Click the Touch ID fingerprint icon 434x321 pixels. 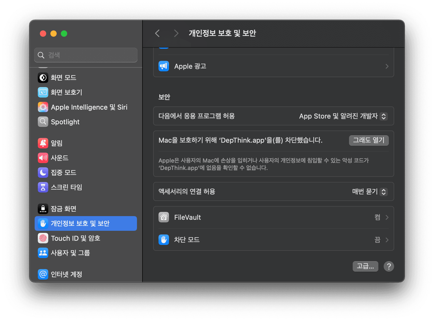(43, 238)
